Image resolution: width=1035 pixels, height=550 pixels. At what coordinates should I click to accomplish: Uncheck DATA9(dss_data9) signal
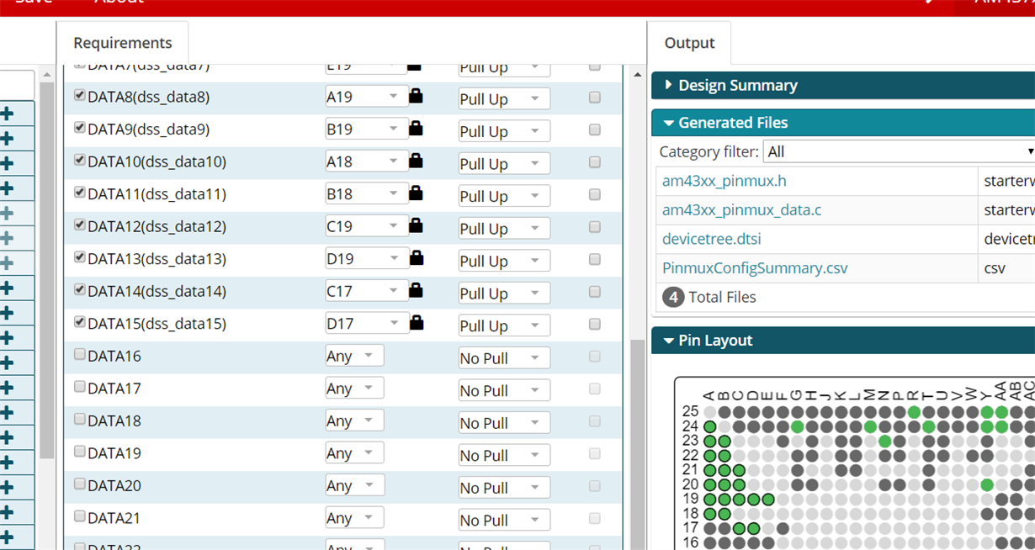[x=80, y=128]
